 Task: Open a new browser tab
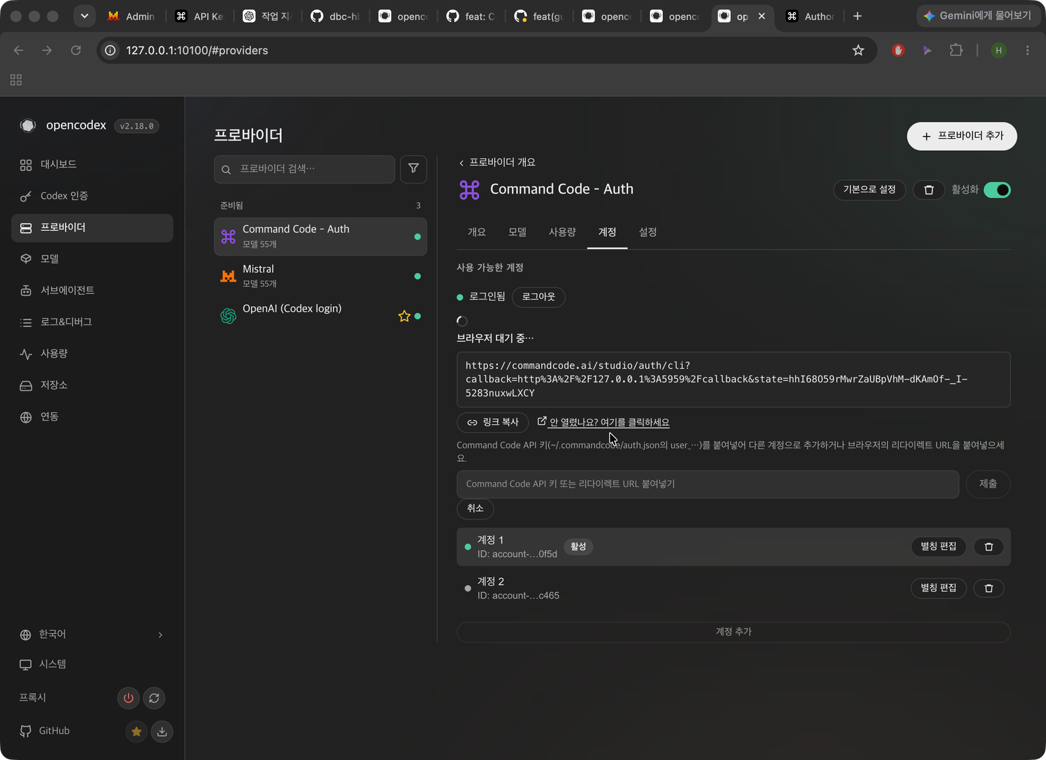[858, 16]
